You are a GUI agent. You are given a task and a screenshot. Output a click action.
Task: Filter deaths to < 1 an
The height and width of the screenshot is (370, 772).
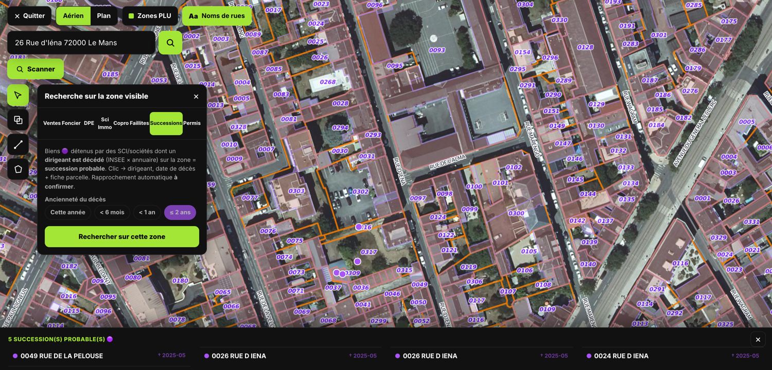click(147, 212)
